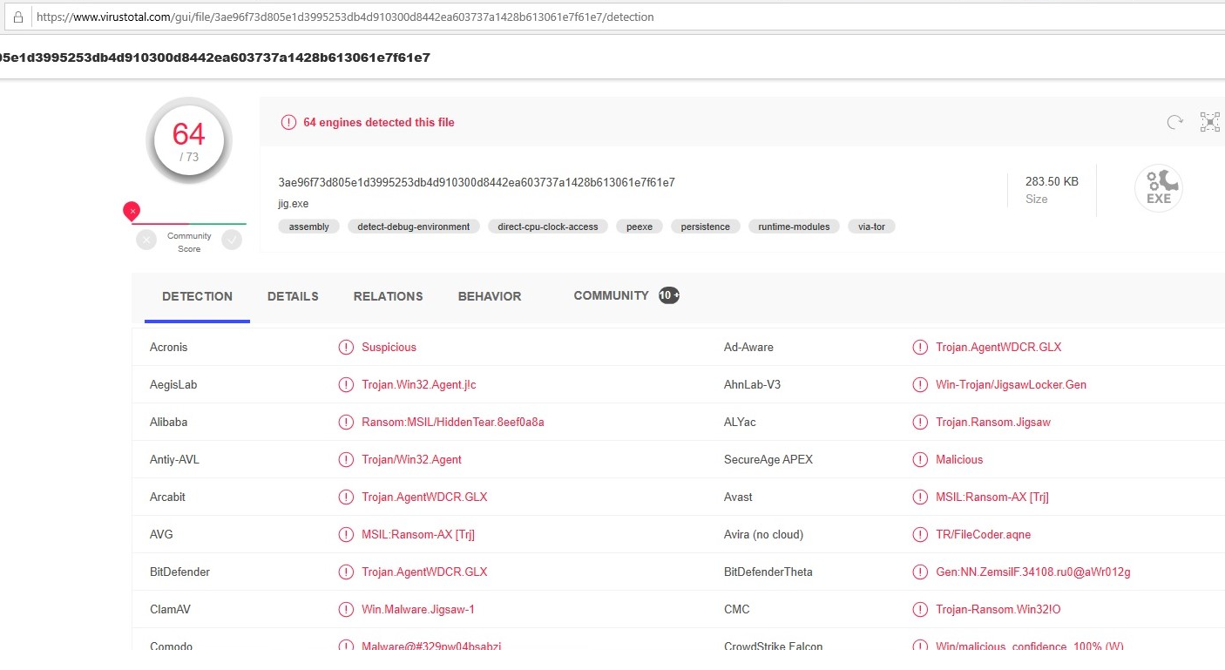Image resolution: width=1225 pixels, height=670 pixels.
Task: Click the hash heading at page top
Action: click(215, 58)
